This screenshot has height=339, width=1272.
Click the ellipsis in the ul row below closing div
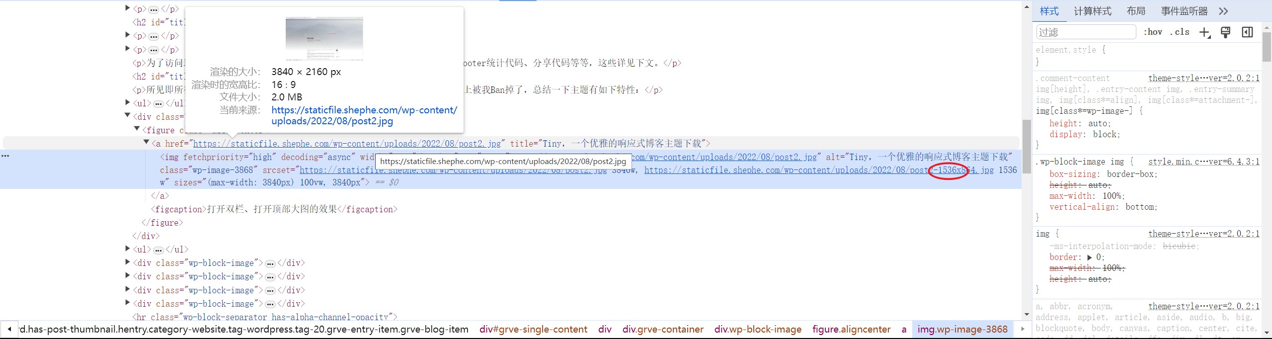pyautogui.click(x=159, y=250)
